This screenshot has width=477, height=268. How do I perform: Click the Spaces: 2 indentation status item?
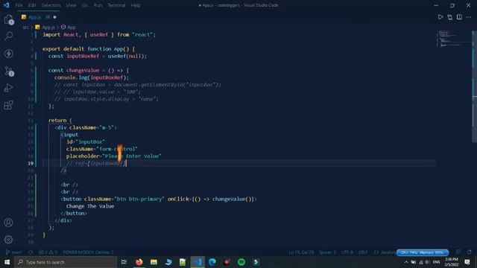click(328, 252)
